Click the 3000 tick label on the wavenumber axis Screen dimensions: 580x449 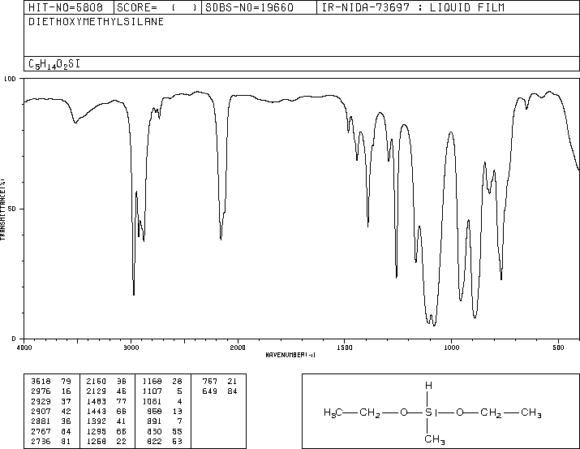(x=131, y=348)
